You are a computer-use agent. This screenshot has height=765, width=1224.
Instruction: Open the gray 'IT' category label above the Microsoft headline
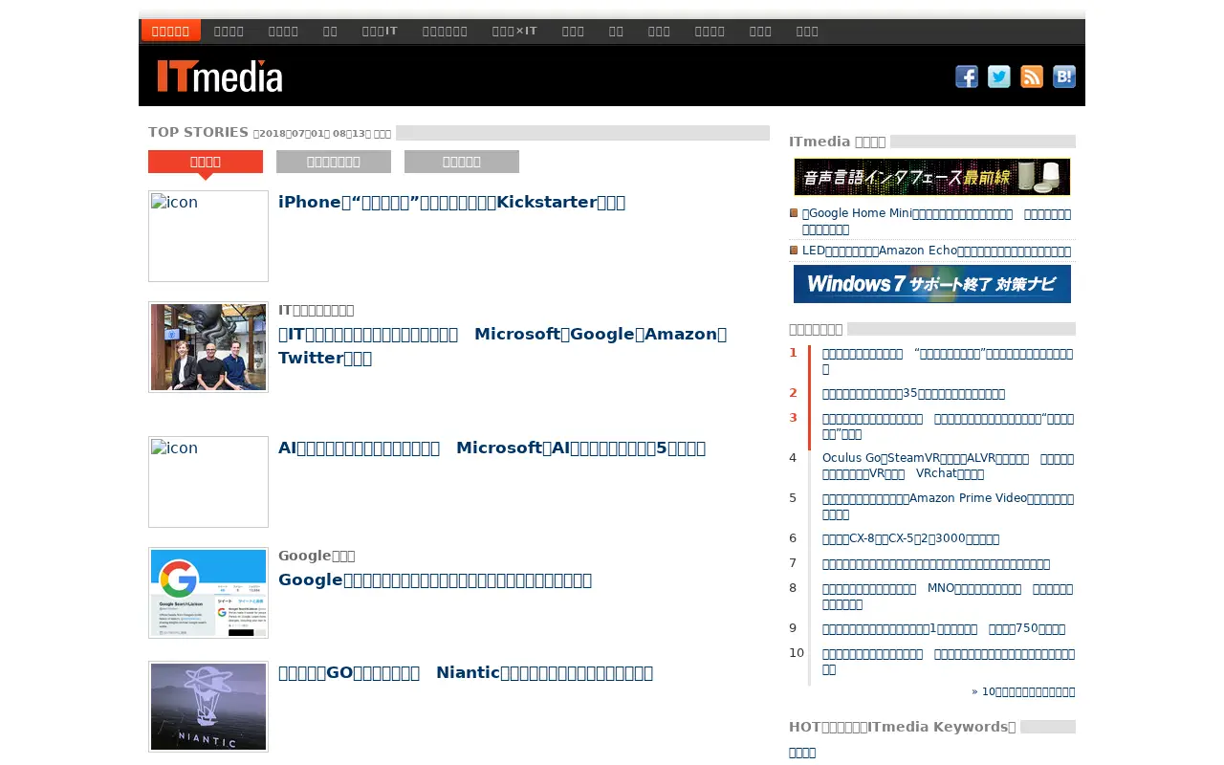click(316, 310)
